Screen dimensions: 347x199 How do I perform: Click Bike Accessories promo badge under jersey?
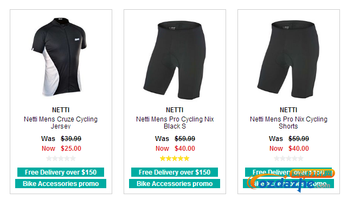(61, 183)
